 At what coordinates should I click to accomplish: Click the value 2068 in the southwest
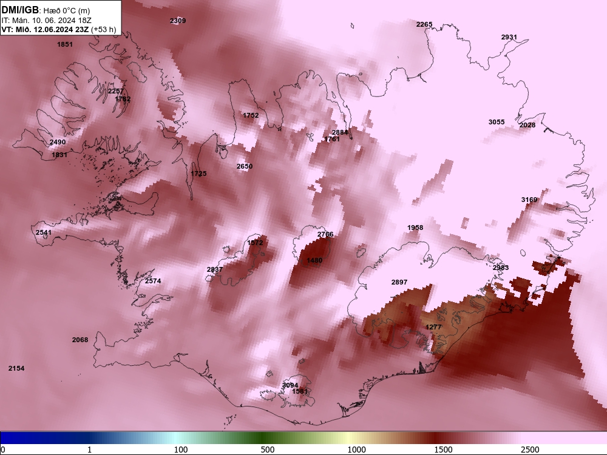pyautogui.click(x=80, y=340)
